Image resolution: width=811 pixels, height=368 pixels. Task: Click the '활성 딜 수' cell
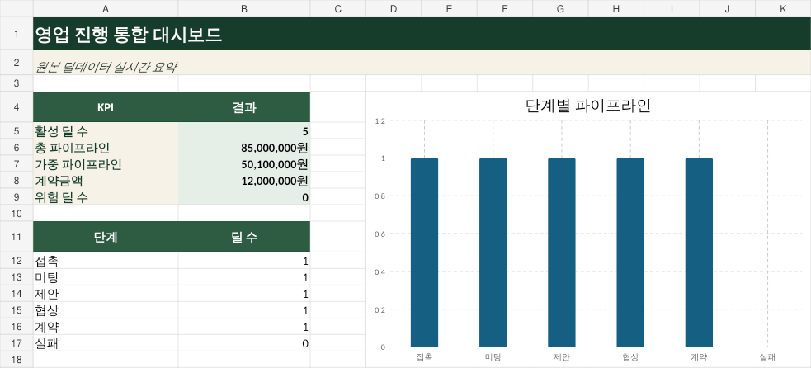pyautogui.click(x=106, y=131)
